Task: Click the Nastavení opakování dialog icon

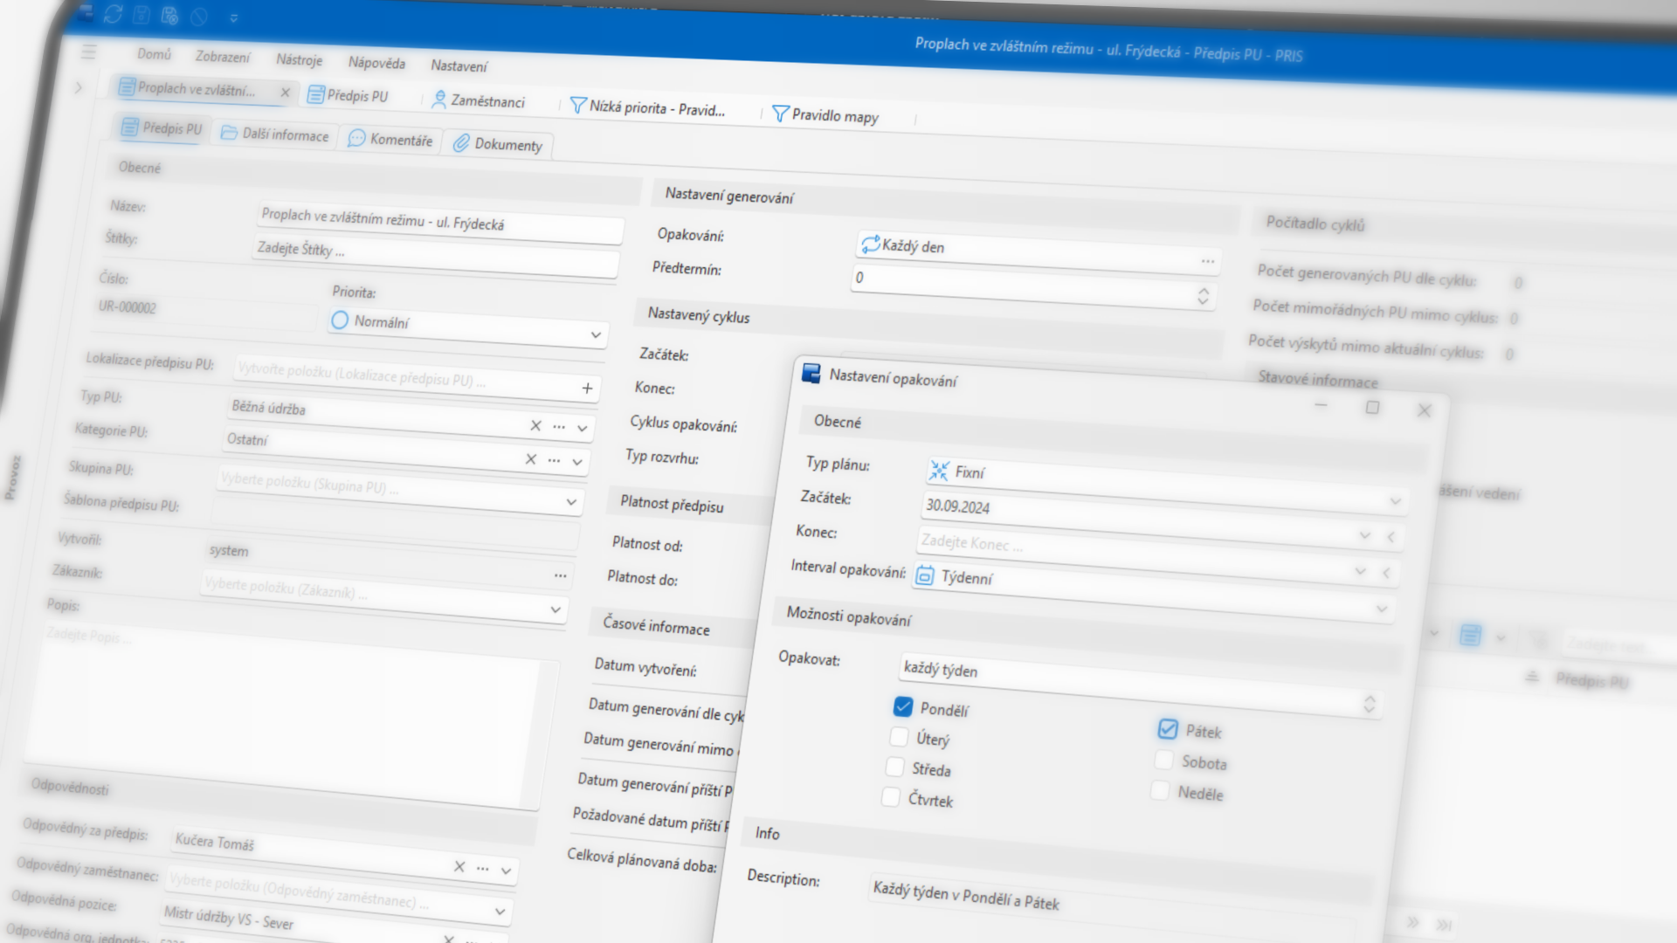Action: 811,374
